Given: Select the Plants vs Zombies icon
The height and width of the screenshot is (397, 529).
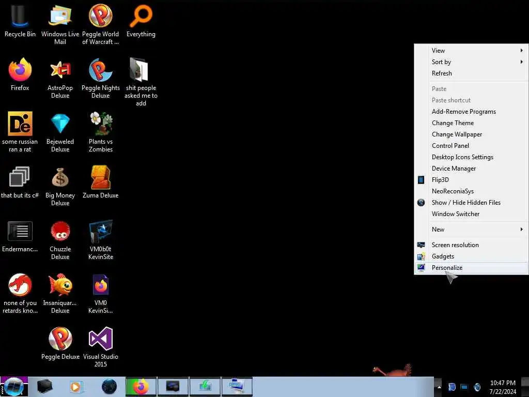Looking at the screenshot, I should point(101,132).
